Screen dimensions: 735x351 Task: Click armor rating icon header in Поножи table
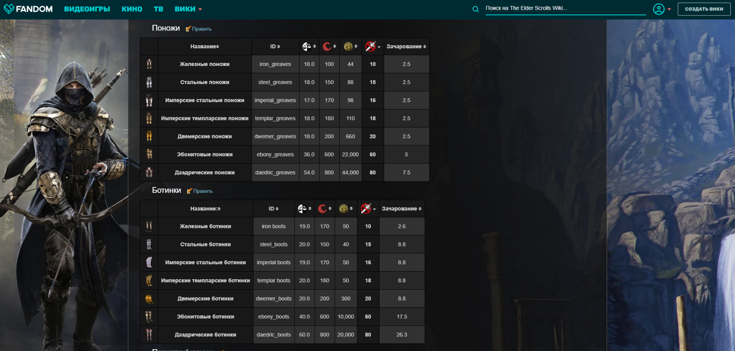[371, 46]
